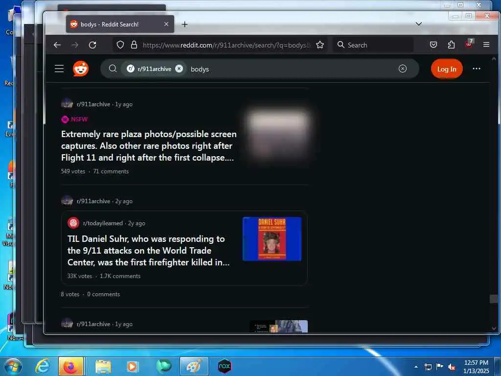Open the Windows Start menu
The image size is (501, 376).
pyautogui.click(x=13, y=366)
